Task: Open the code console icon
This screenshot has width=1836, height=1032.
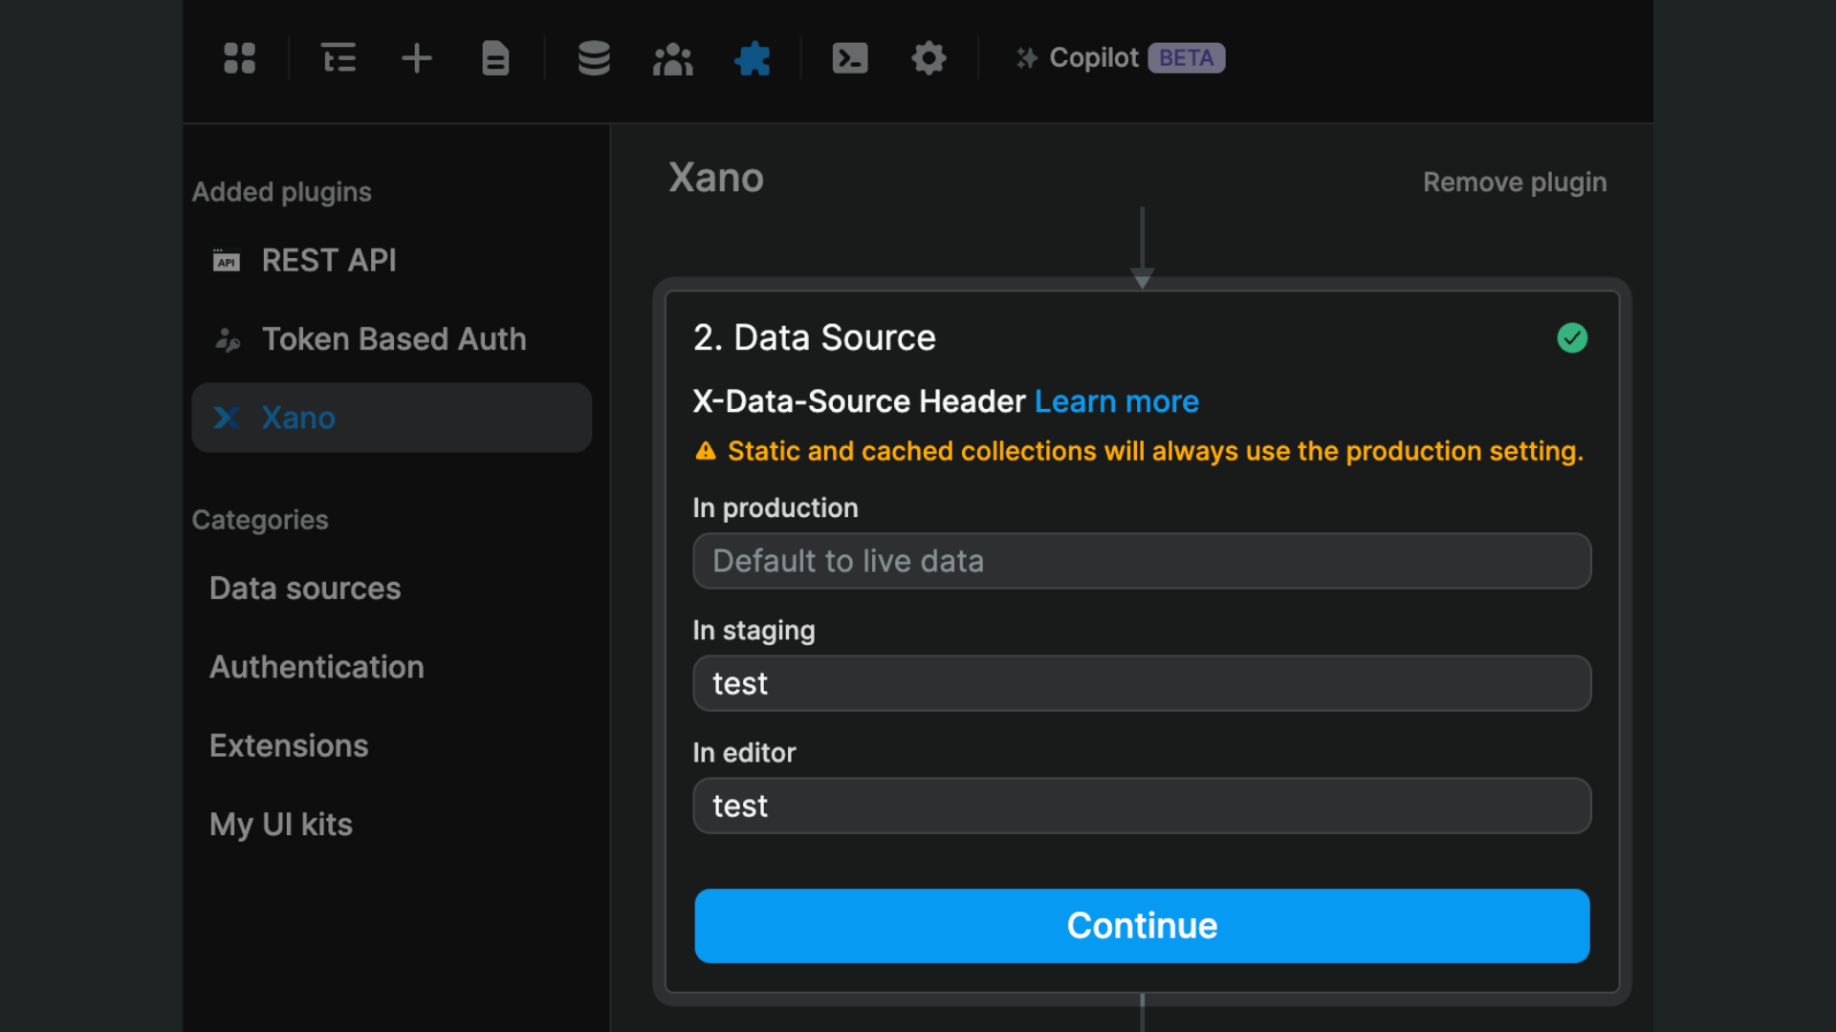Action: 849,58
